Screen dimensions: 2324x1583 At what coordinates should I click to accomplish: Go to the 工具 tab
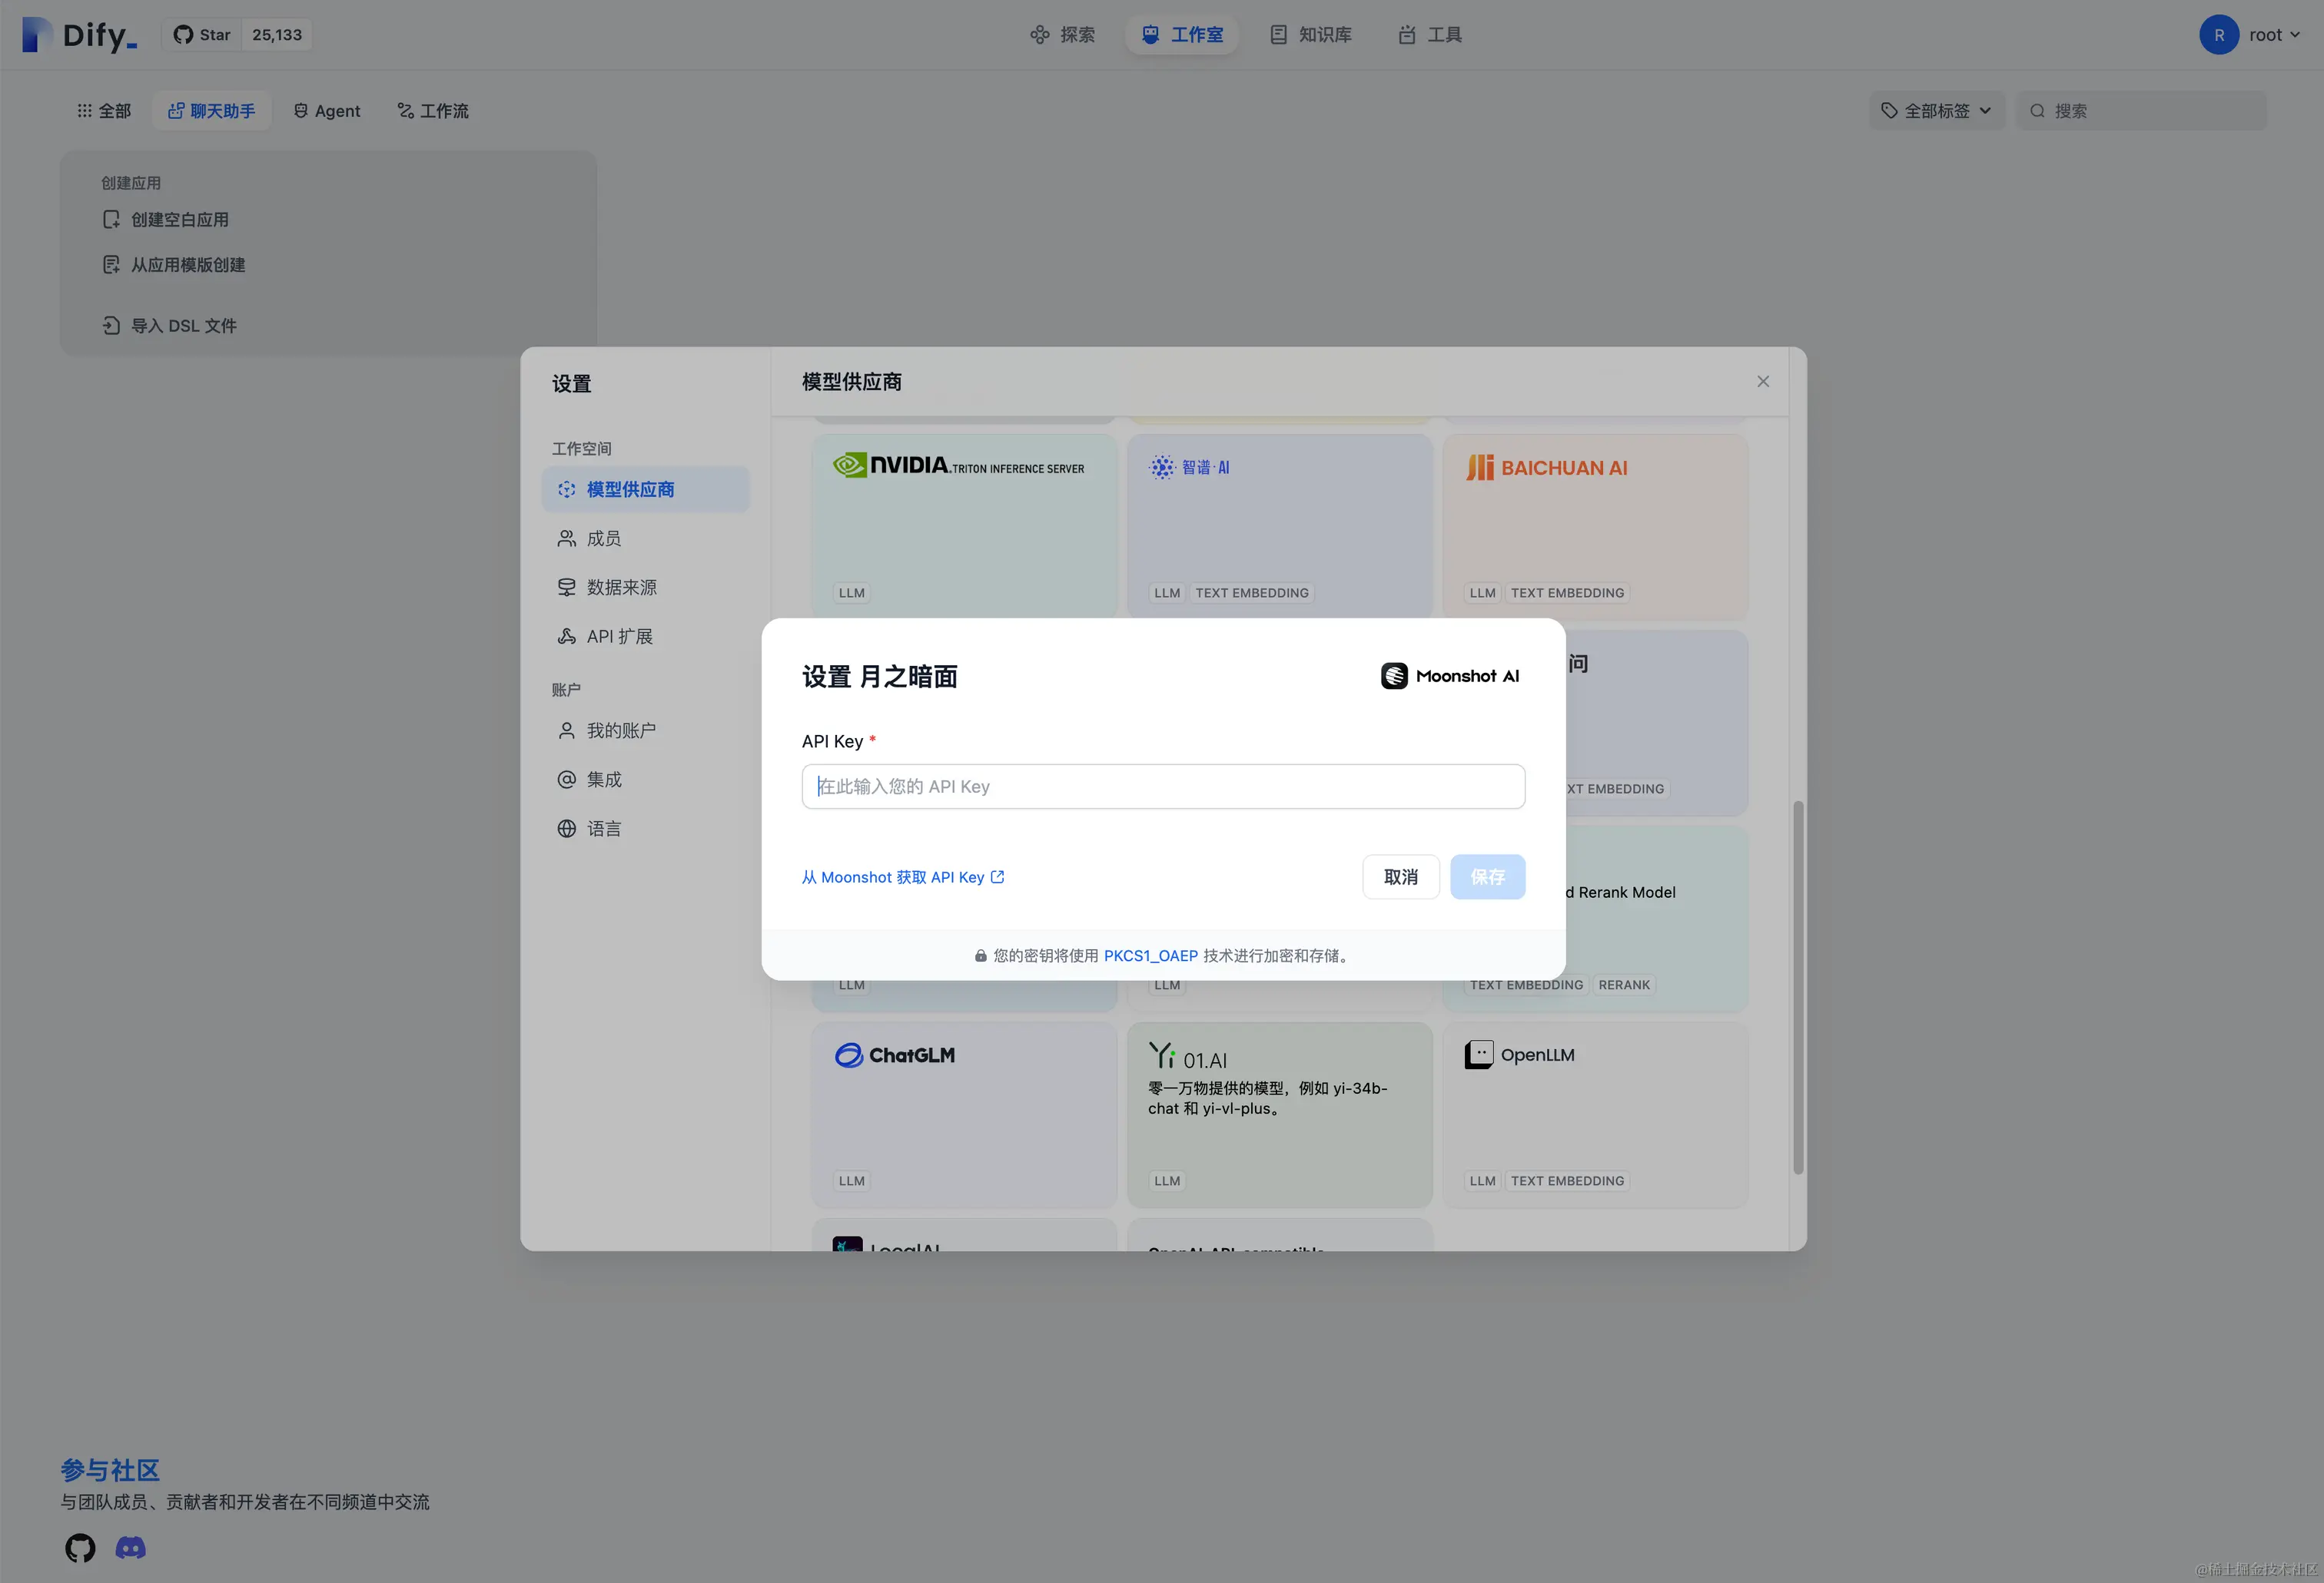[1431, 35]
